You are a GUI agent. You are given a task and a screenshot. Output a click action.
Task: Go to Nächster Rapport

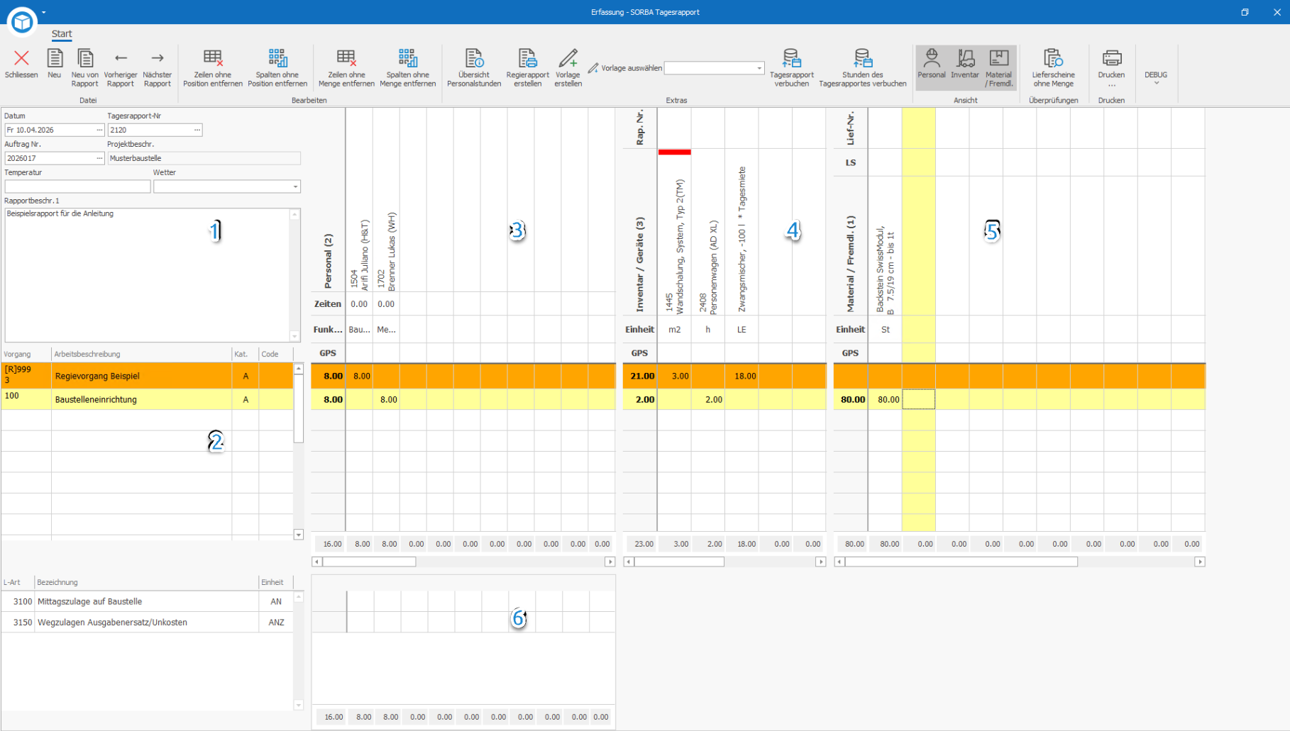[x=158, y=67]
